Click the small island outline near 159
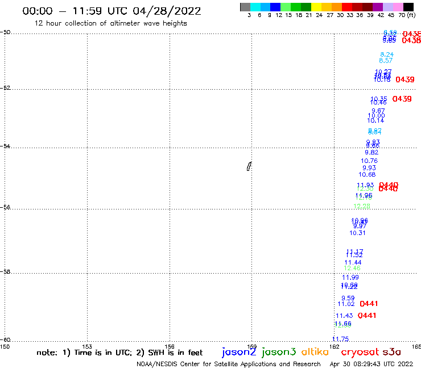 click(249, 166)
